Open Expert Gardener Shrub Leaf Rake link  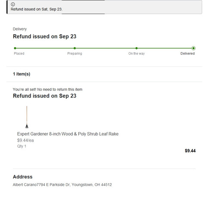click(68, 134)
